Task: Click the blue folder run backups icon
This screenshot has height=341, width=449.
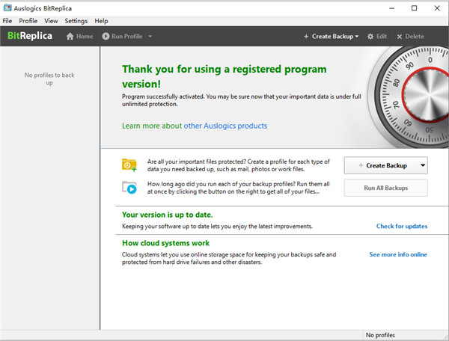Action: tap(129, 187)
